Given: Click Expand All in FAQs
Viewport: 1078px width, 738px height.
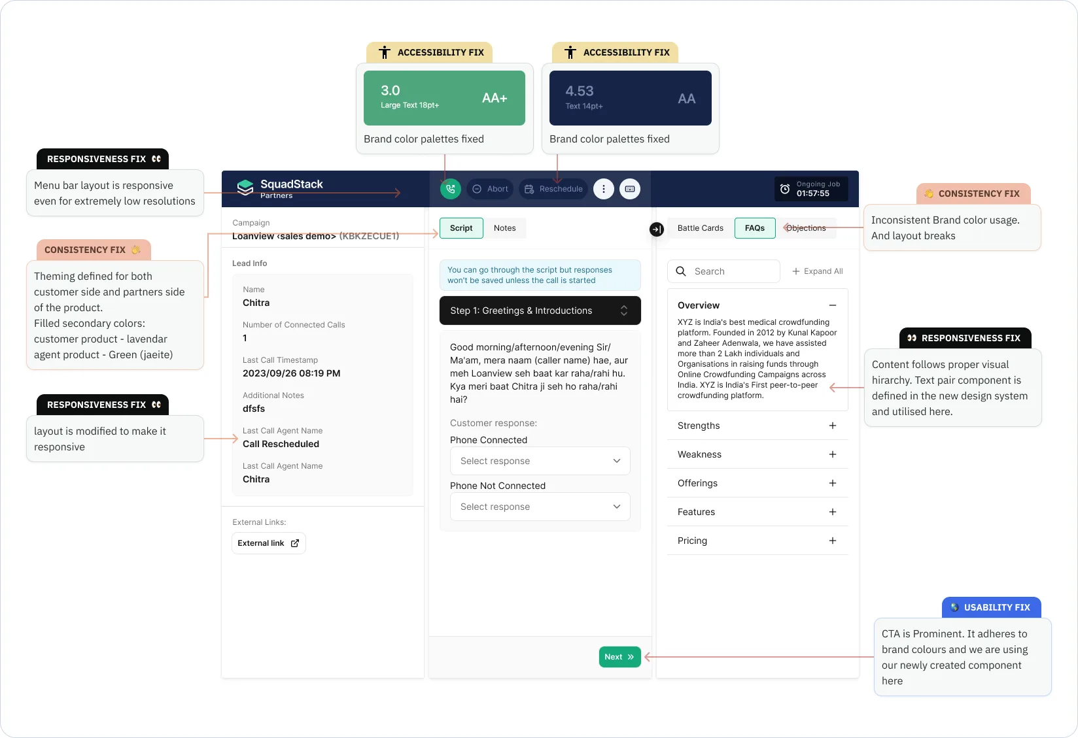Looking at the screenshot, I should pyautogui.click(x=818, y=271).
